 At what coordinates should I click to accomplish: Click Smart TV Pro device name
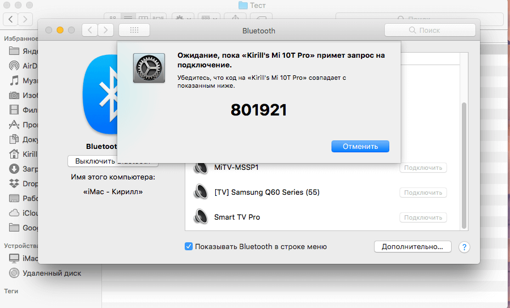click(x=237, y=217)
